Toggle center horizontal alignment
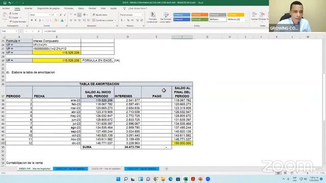326x183 pixels. pos(75,20)
